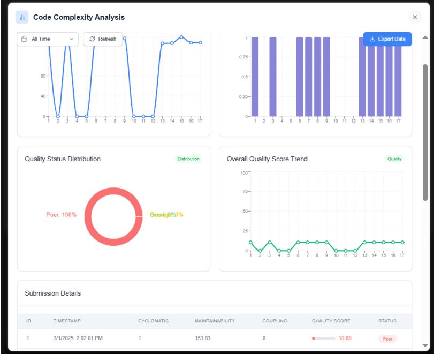Click the green Distribution badge
The height and width of the screenshot is (354, 434).
[188, 159]
